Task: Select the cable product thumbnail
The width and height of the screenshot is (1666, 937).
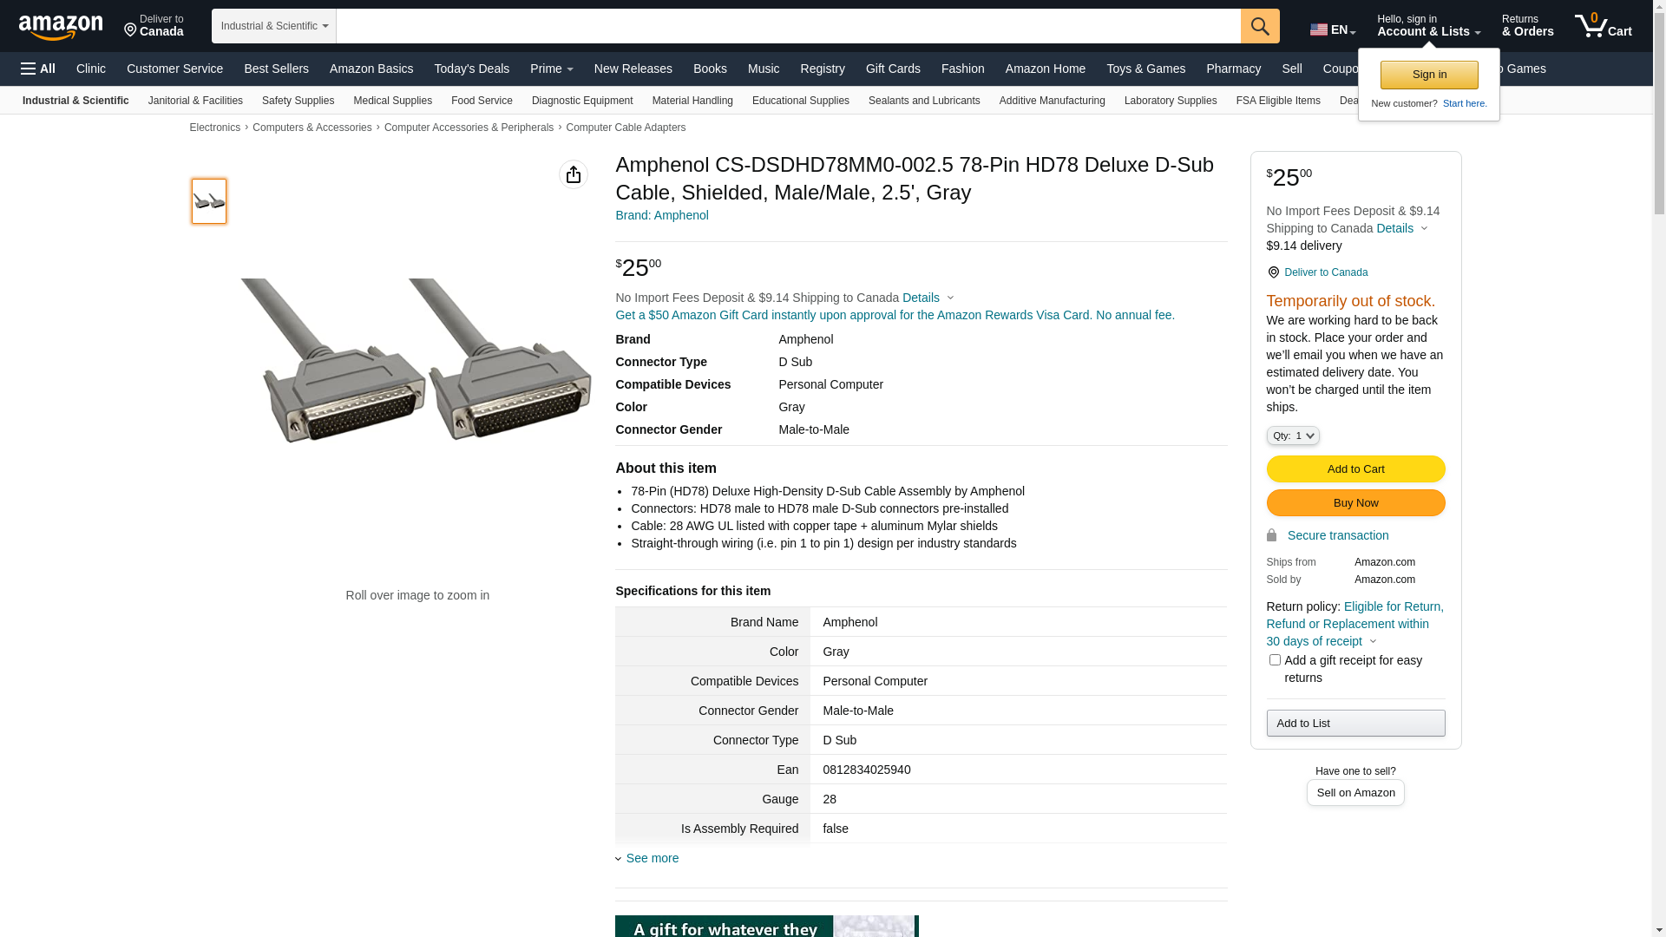Action: point(209,201)
